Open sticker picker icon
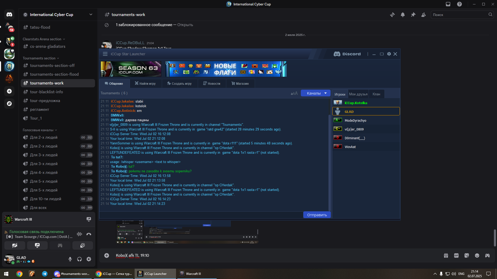Screen dimensions: 497x279 pos(467,255)
